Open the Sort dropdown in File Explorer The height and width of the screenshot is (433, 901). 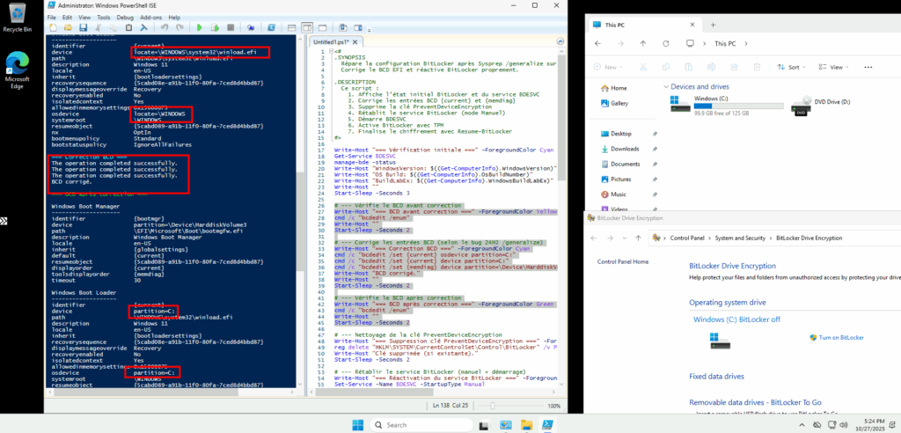point(792,67)
